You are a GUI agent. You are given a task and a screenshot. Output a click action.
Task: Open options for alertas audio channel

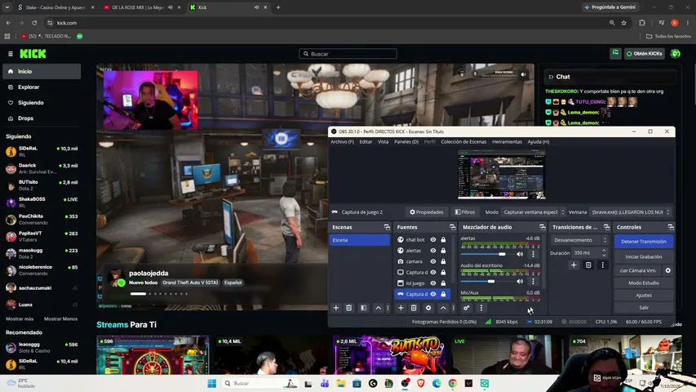[x=533, y=254]
